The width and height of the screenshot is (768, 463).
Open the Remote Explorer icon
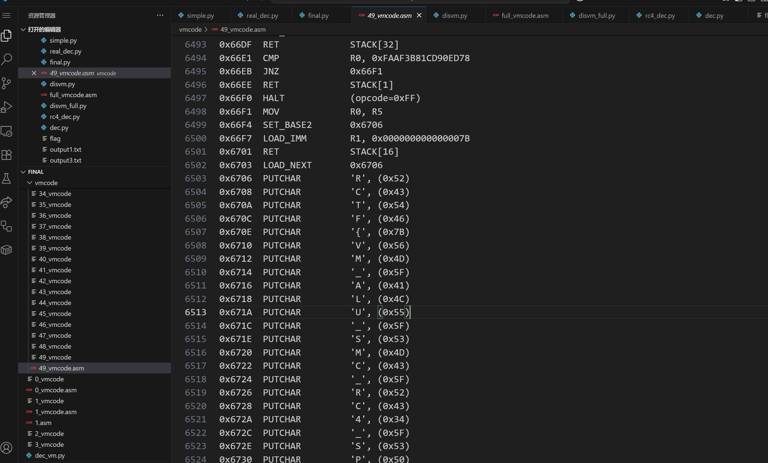[x=7, y=131]
